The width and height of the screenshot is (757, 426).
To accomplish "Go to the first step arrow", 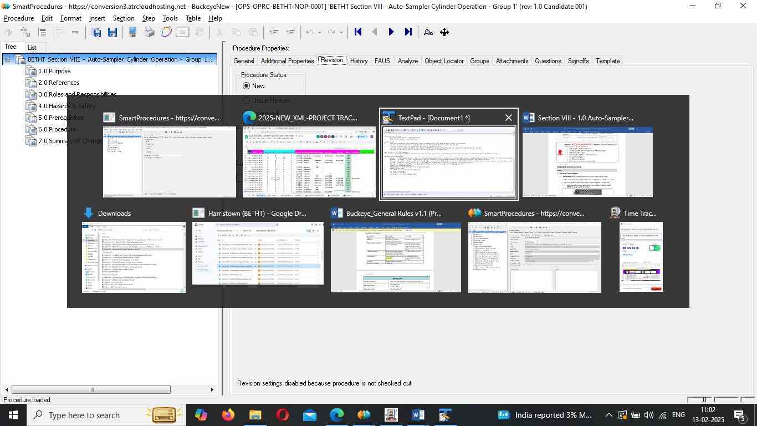I will (358, 32).
